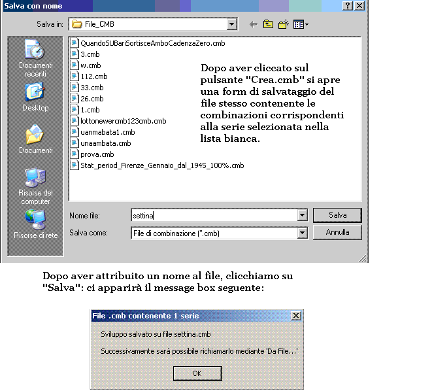Viewport: 432px width, 391px height.
Task: Select the file prova.cmb
Action: click(x=97, y=154)
